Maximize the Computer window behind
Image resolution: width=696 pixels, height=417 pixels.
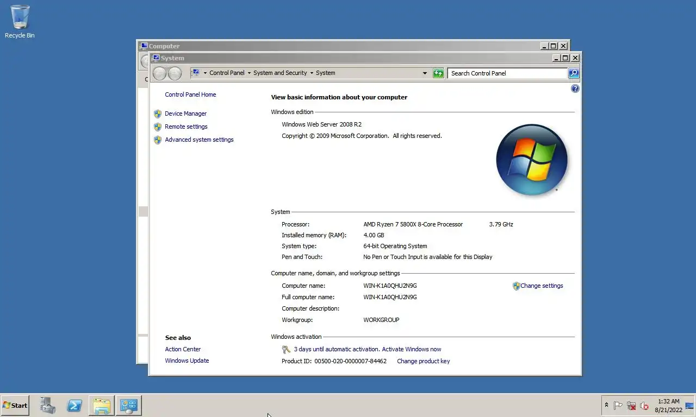pyautogui.click(x=553, y=46)
